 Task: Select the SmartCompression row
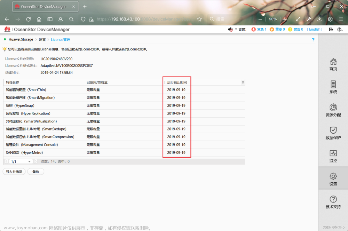point(124,137)
